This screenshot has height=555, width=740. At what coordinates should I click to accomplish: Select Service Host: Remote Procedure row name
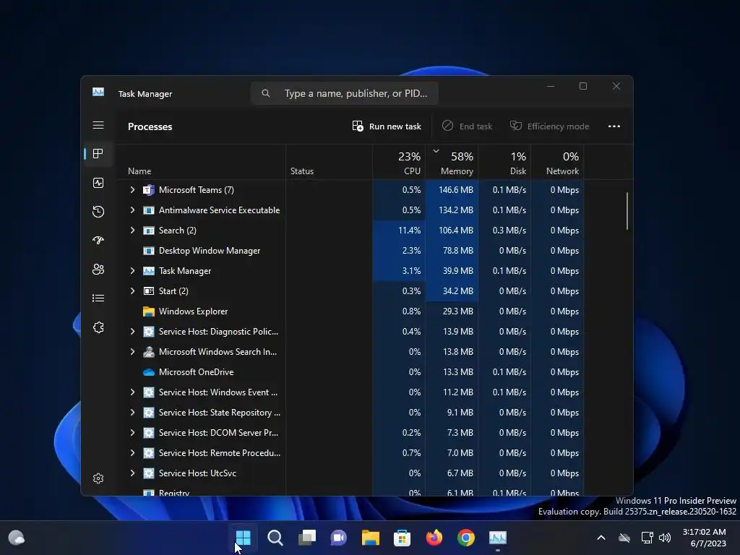coord(220,453)
